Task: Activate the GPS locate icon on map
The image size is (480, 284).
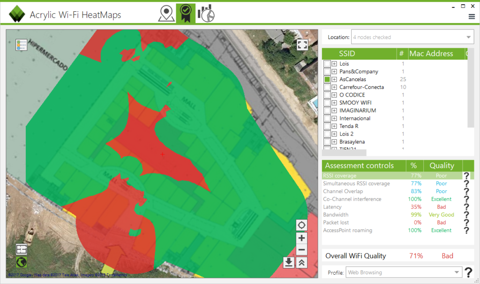Action: [301, 225]
